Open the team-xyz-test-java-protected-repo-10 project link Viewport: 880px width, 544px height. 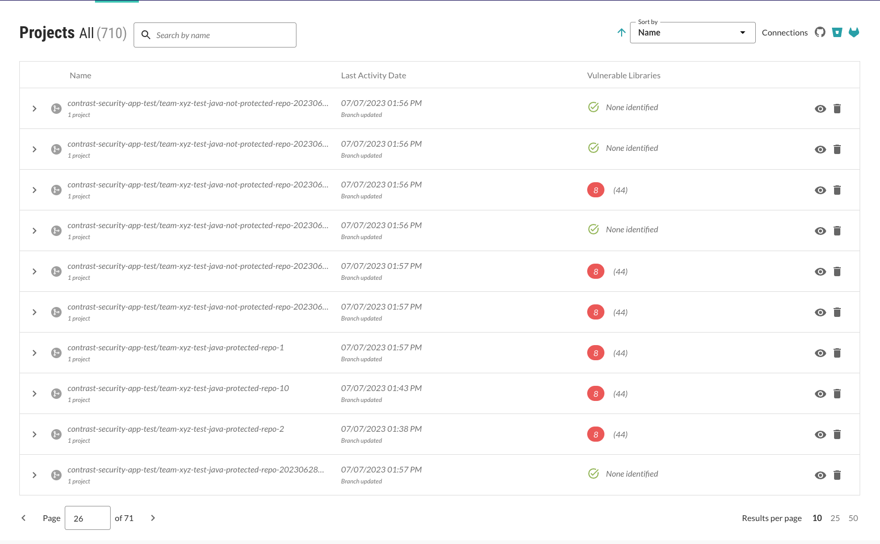pyautogui.click(x=178, y=388)
